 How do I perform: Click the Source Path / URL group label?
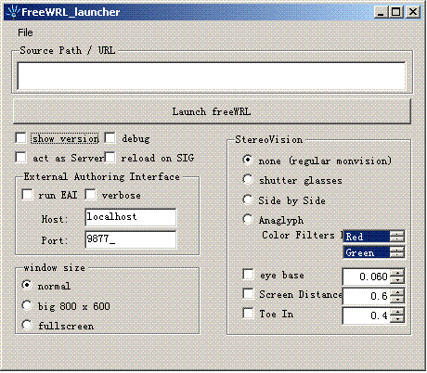coord(67,50)
